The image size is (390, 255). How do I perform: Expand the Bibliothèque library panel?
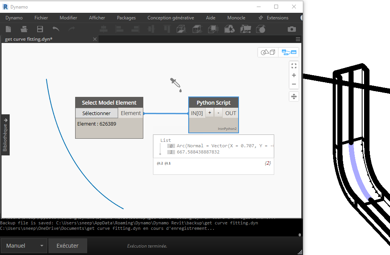tap(5, 135)
